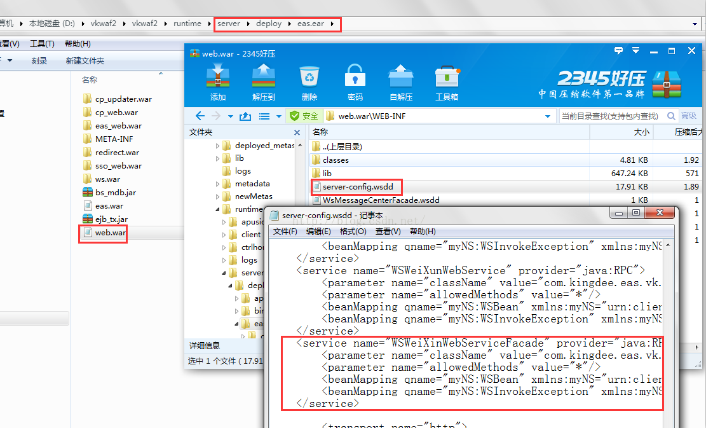706x428 pixels.
Task: Open 工具(T) menu in Explorer window
Action: coord(42,44)
